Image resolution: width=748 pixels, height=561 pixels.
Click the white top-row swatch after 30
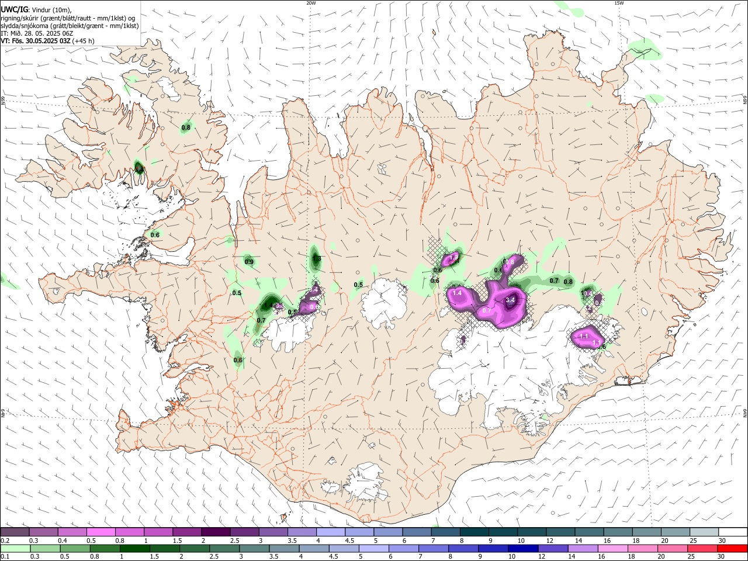[733, 532]
